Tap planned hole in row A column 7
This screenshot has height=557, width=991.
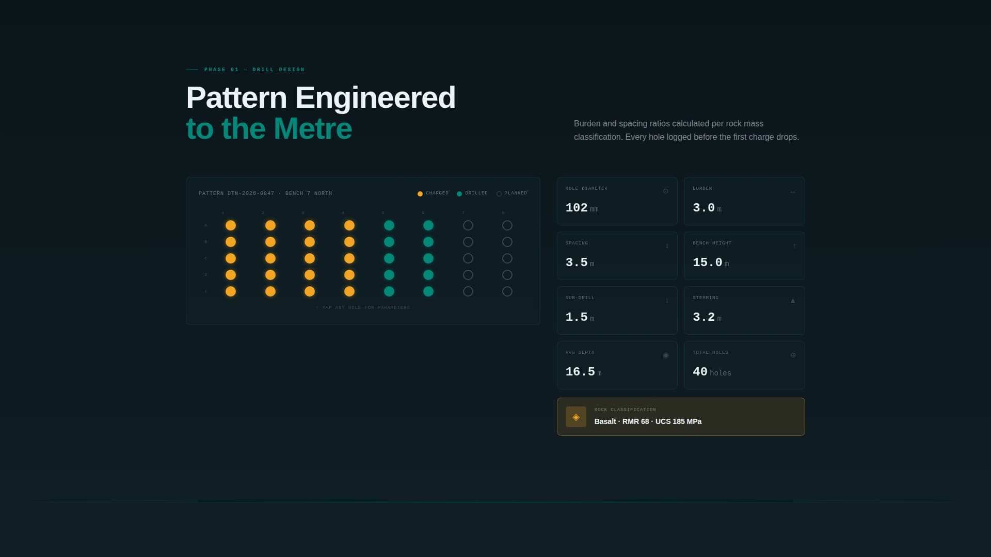click(468, 225)
